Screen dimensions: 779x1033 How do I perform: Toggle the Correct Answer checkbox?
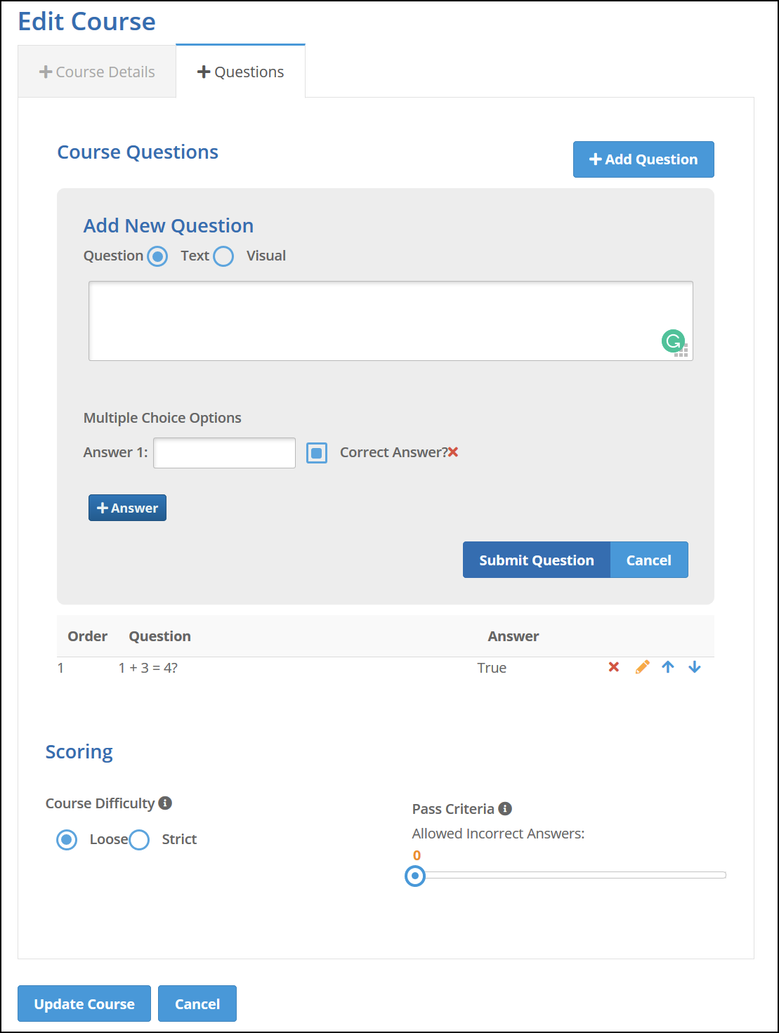pos(317,453)
